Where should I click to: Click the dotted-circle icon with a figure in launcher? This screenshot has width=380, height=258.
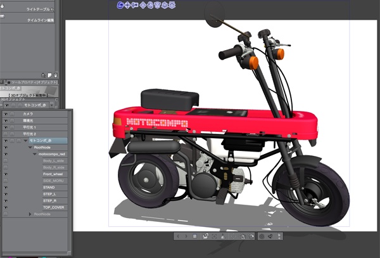[x=242, y=236]
